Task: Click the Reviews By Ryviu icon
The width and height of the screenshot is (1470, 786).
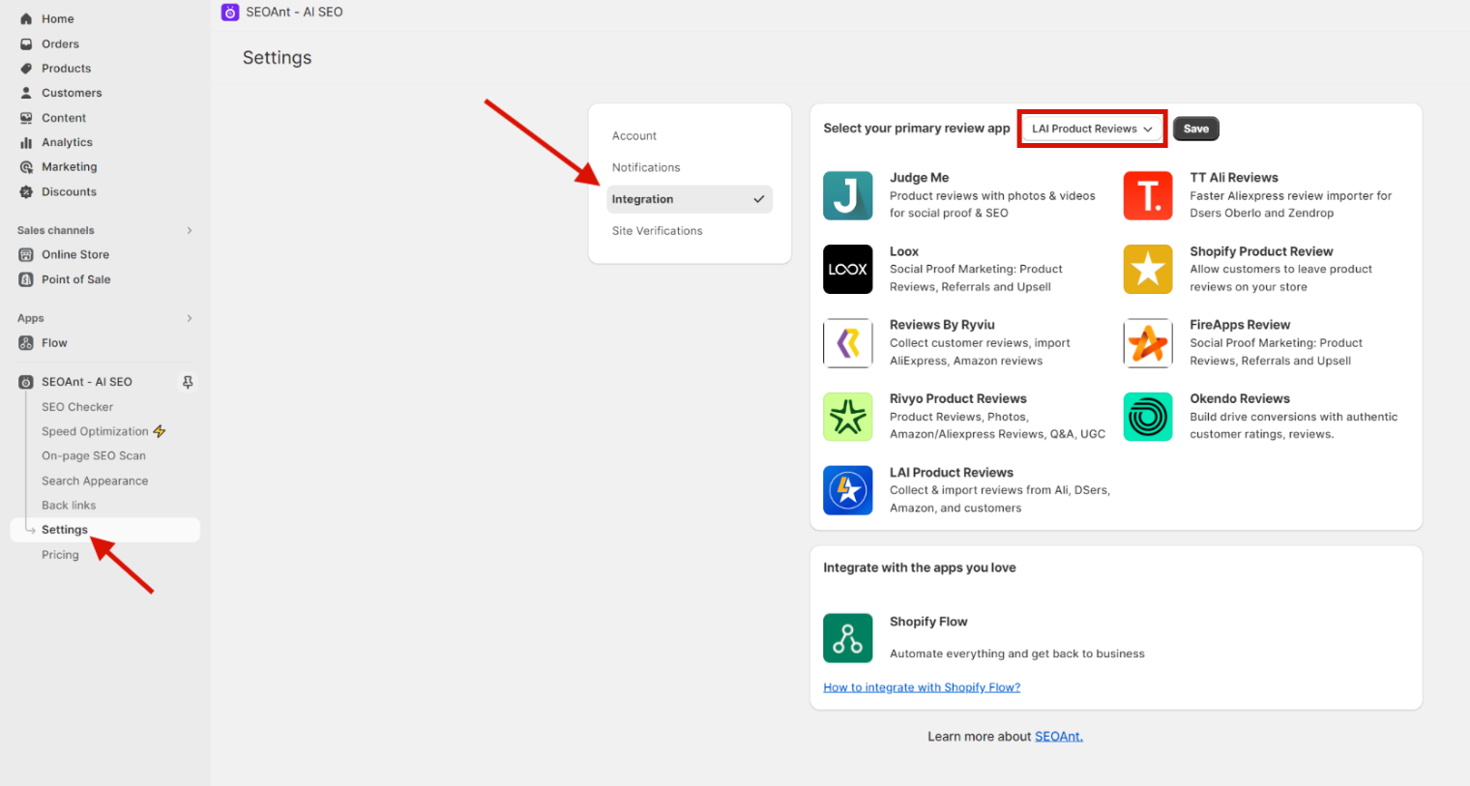Action: pos(848,343)
